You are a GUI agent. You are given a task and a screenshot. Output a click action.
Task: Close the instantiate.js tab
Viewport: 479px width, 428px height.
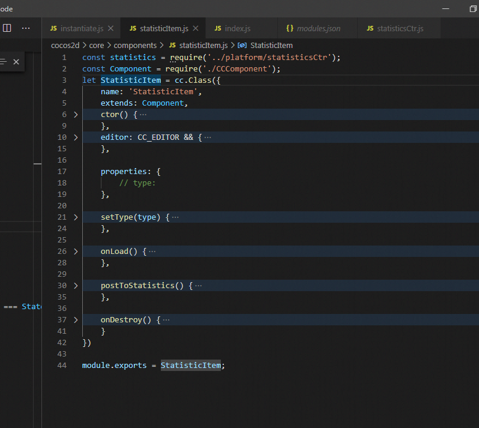point(110,28)
